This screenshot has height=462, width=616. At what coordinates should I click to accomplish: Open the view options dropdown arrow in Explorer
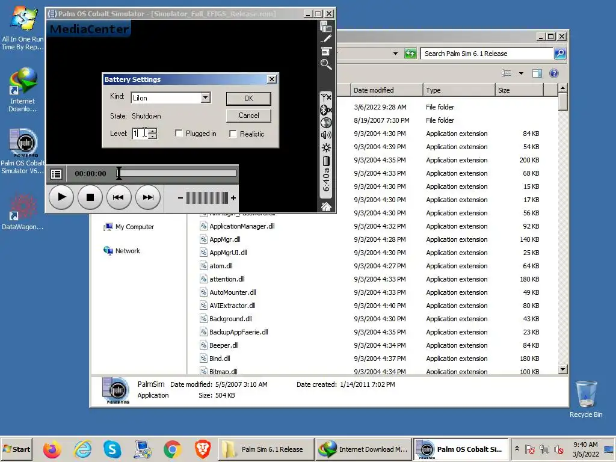coord(521,73)
